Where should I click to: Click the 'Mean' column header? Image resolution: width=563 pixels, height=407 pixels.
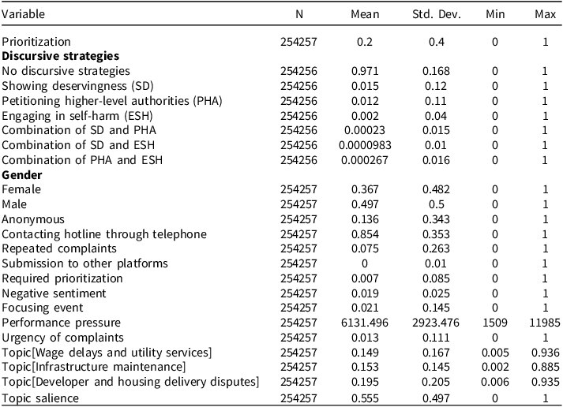click(x=365, y=14)
